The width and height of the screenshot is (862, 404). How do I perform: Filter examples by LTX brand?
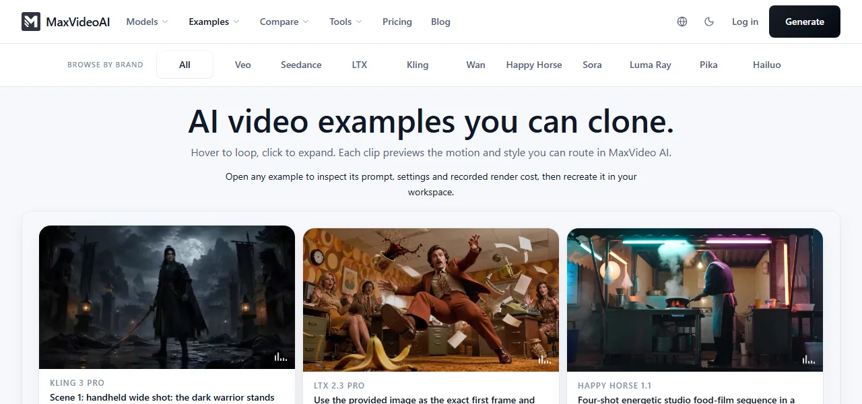(x=360, y=65)
